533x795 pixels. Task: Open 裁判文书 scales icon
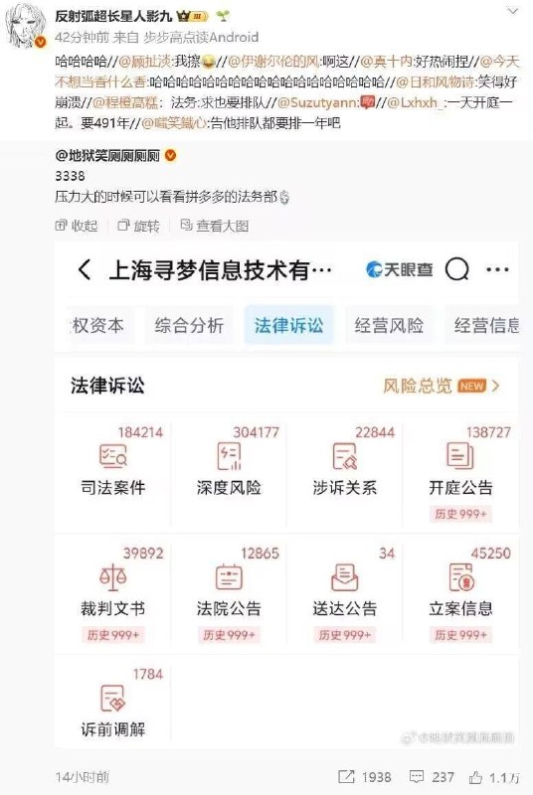pyautogui.click(x=112, y=577)
